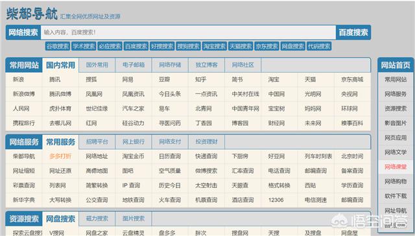The image size is (415, 236).
Task: Go to the 中国青年网 link
Action: 245,108
